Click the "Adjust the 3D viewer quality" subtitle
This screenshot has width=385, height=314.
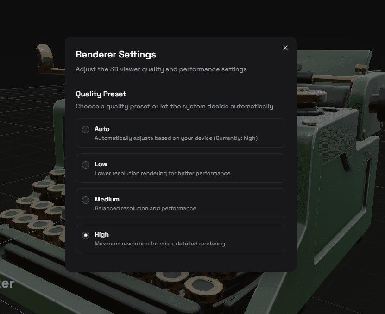pos(161,69)
